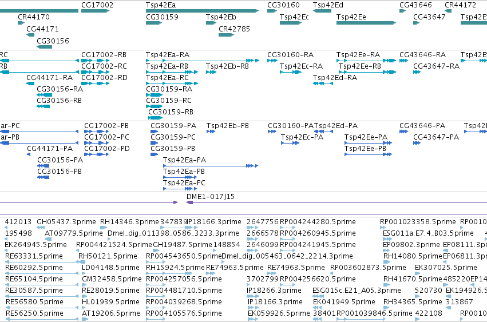Screen dimensions: 487x322
Task: Click transcript CG30156-RA
Action: (x=60, y=89)
